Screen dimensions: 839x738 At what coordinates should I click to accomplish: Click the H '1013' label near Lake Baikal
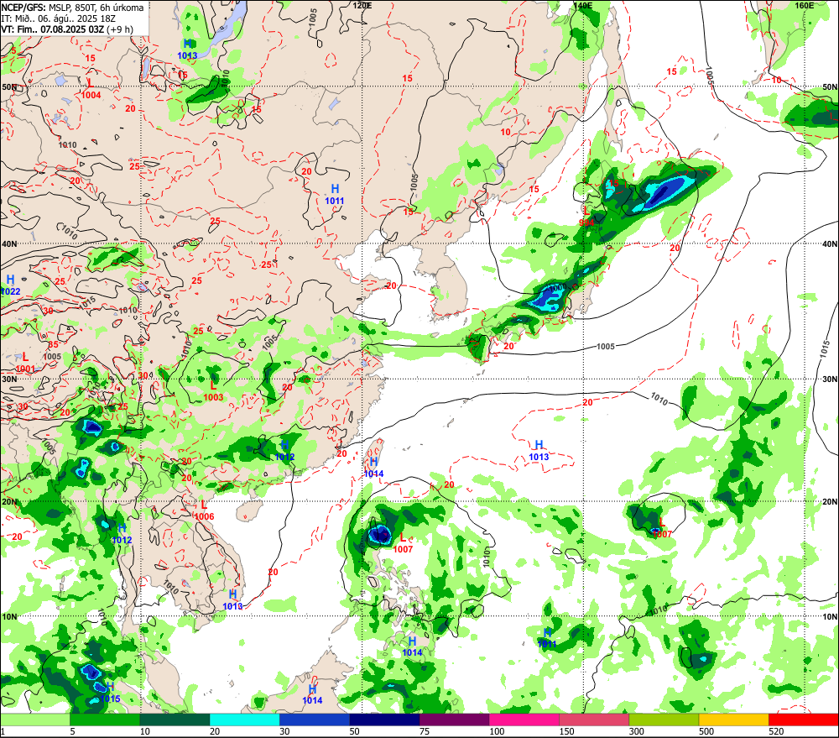[187, 55]
